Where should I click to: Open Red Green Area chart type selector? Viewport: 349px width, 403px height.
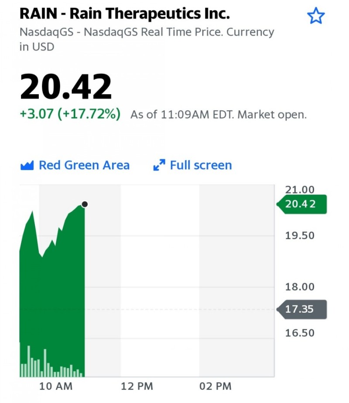(x=75, y=165)
